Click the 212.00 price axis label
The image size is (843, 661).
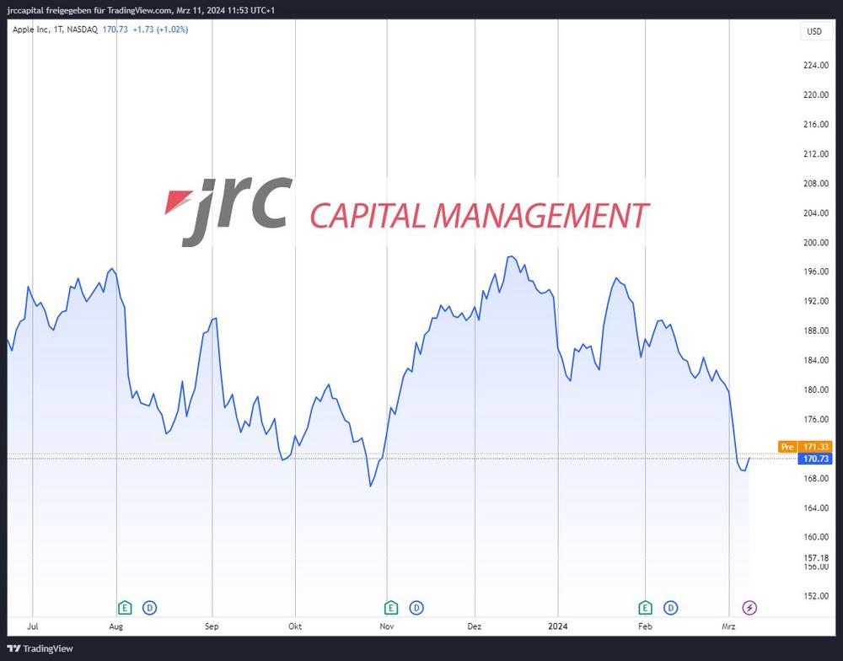point(815,153)
